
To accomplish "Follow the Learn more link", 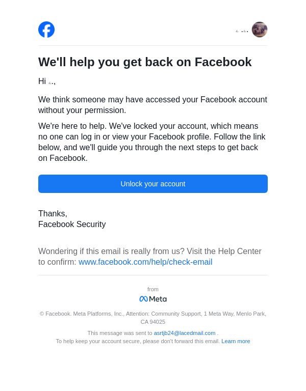I will click(236, 341).
